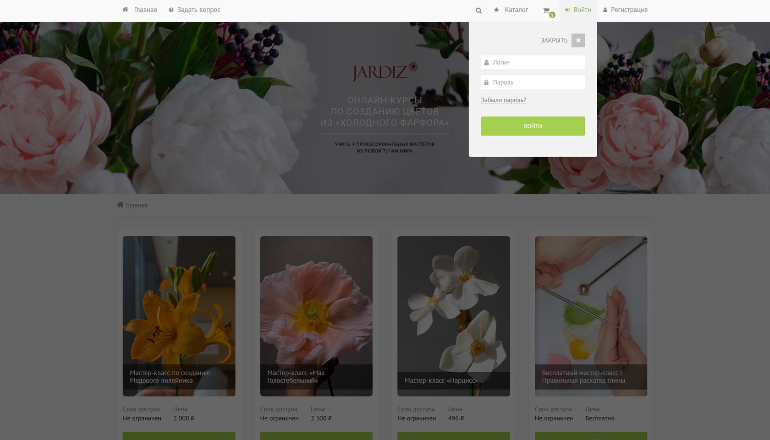Click the green button under Мак Голостебельный card
770x440 pixels.
pyautogui.click(x=316, y=436)
